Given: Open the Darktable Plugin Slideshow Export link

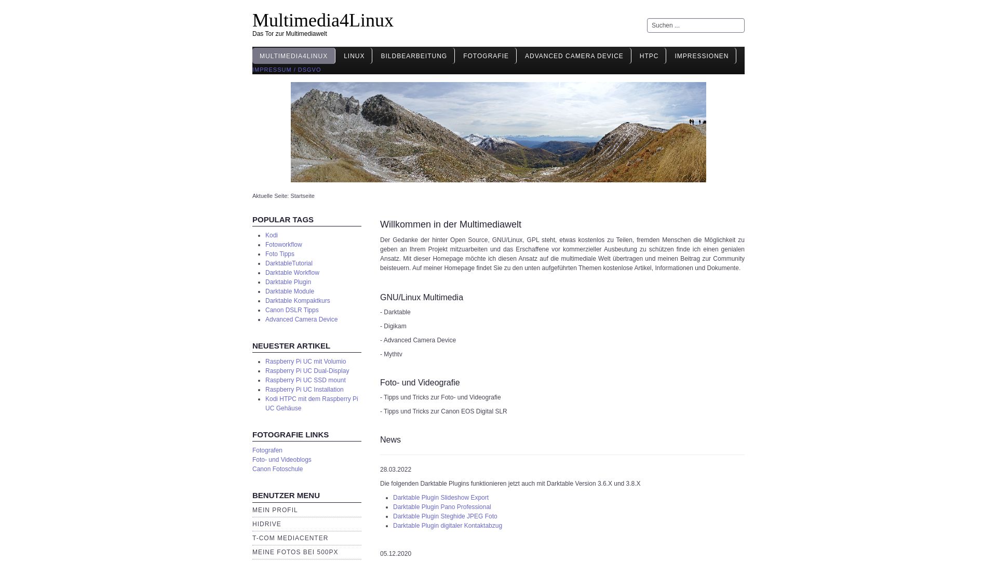Looking at the screenshot, I should pyautogui.click(x=440, y=497).
